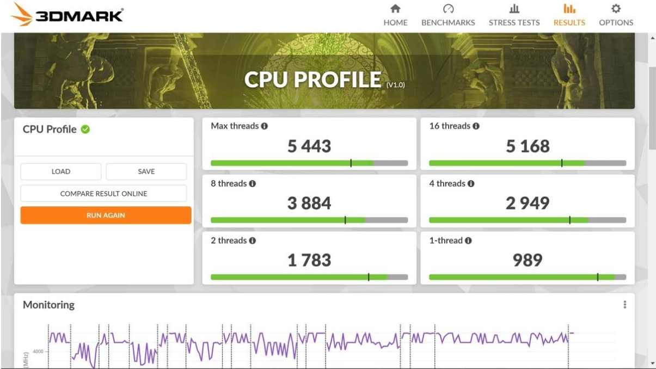
Task: Click the 2 threads score bar
Action: click(309, 277)
